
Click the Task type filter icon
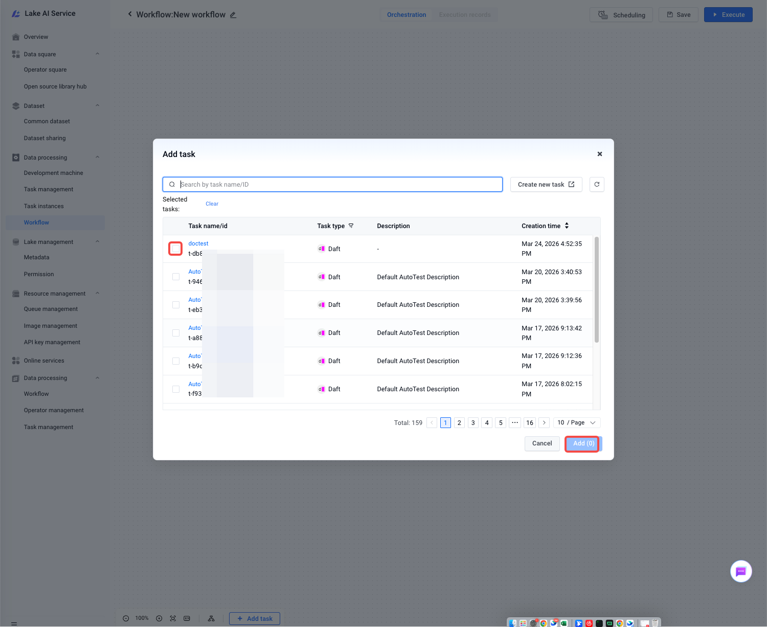pyautogui.click(x=351, y=226)
